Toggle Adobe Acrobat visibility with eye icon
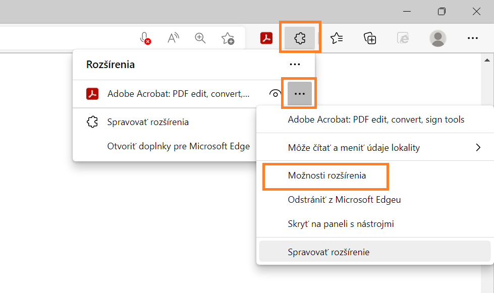494x293 pixels. [x=275, y=93]
